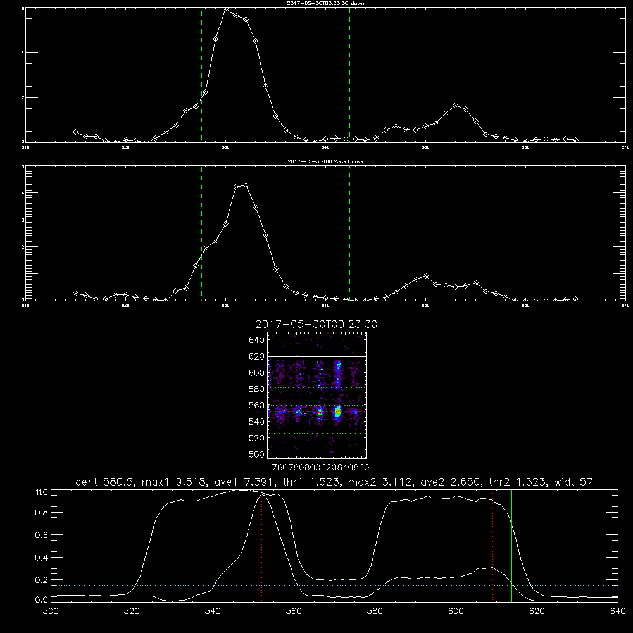This screenshot has height=633, width=633.
Task: Select the 'widt 57' value
Action: tap(573, 482)
